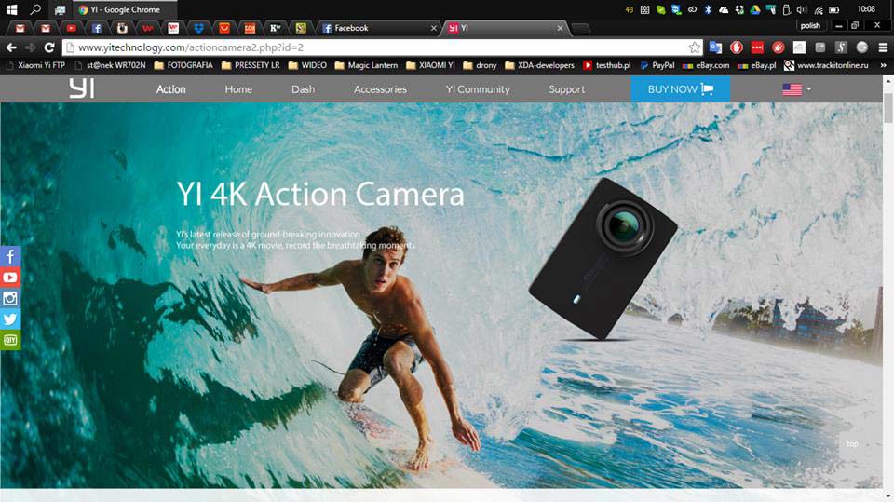
Task: Expand the US flag language dropdown
Action: tap(797, 89)
